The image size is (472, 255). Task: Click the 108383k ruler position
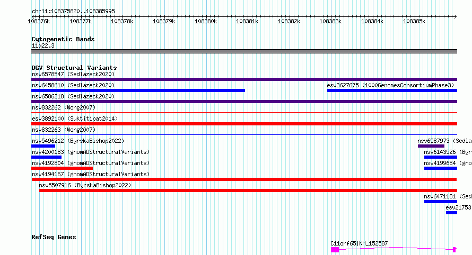[x=330, y=21]
